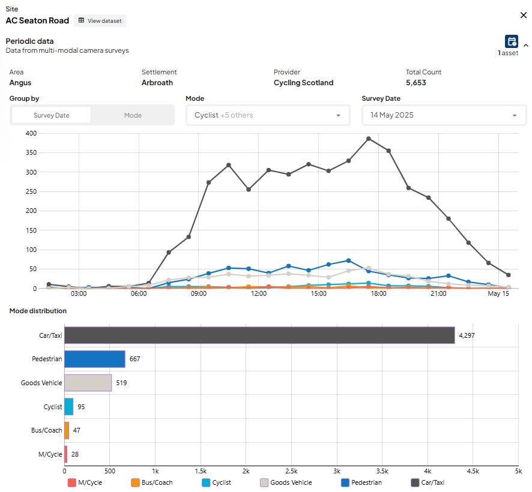Click the Provider value Cycling Scotland
The height and width of the screenshot is (492, 532).
point(303,83)
